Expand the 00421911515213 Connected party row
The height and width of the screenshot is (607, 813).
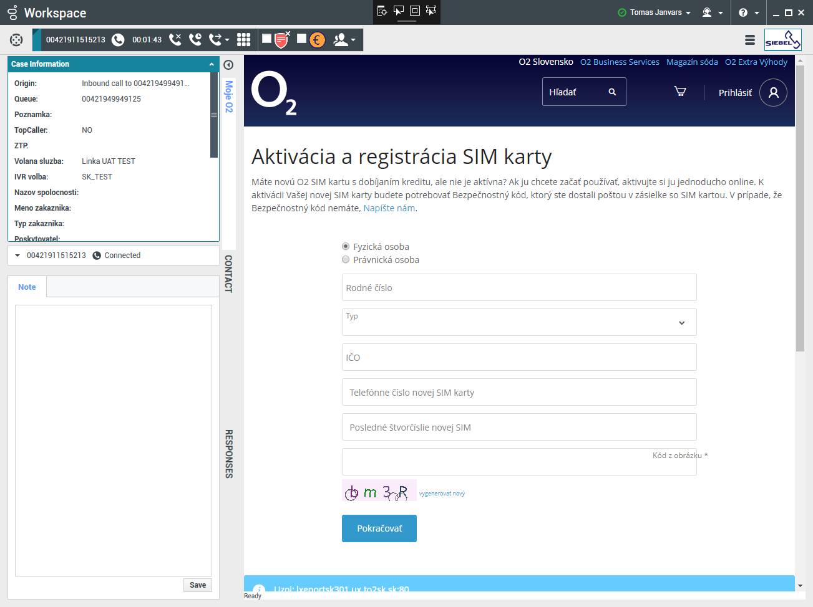pyautogui.click(x=17, y=256)
